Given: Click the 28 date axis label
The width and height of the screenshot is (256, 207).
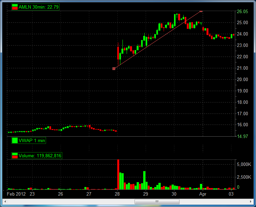Looking at the screenshot, I should [x=117, y=194].
